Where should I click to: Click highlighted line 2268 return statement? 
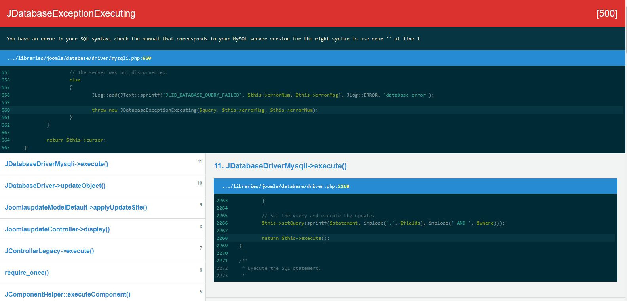(295, 238)
